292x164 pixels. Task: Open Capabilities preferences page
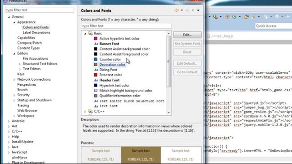26,38
